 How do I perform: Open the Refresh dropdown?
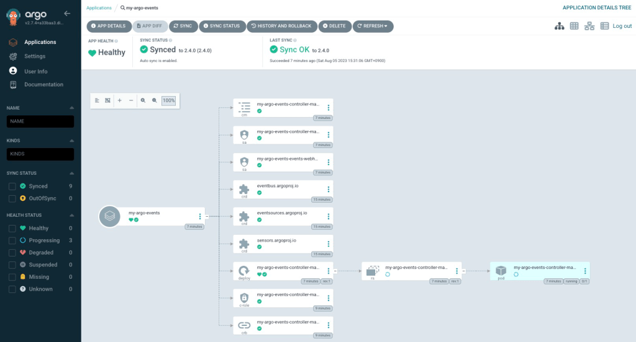tap(373, 26)
